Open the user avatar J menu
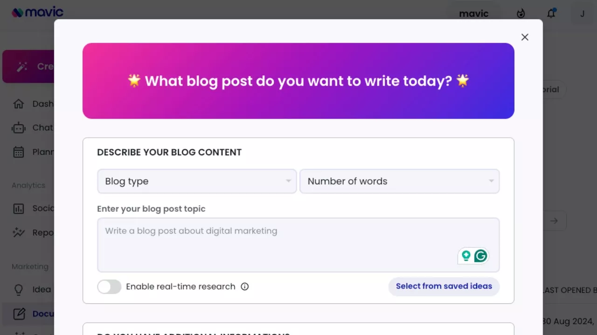The width and height of the screenshot is (597, 335). point(582,13)
